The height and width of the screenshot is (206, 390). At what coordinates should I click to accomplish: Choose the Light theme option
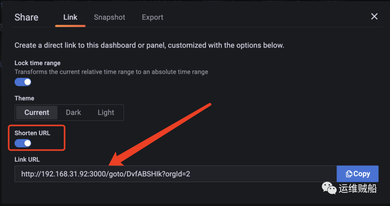[106, 112]
